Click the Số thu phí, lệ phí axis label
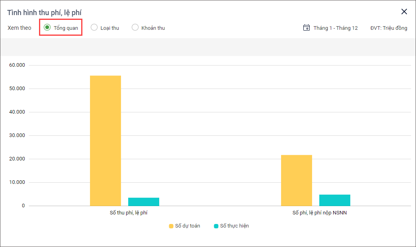The width and height of the screenshot is (416, 247). (129, 213)
